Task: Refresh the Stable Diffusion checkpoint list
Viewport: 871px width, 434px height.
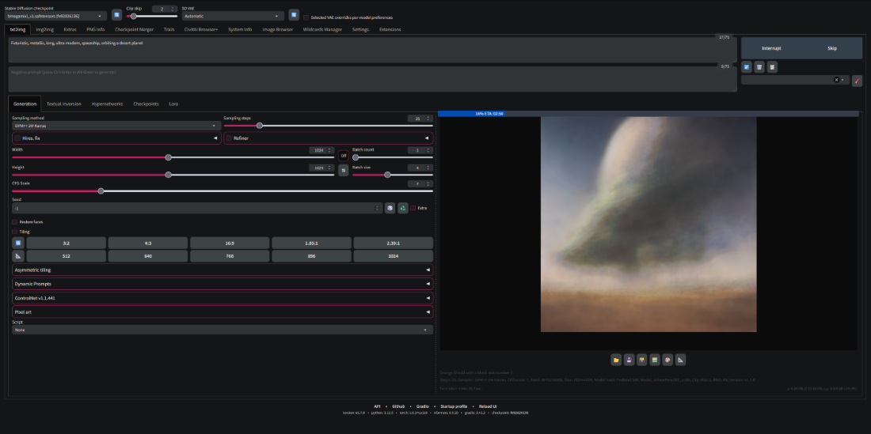Action: 116,15
